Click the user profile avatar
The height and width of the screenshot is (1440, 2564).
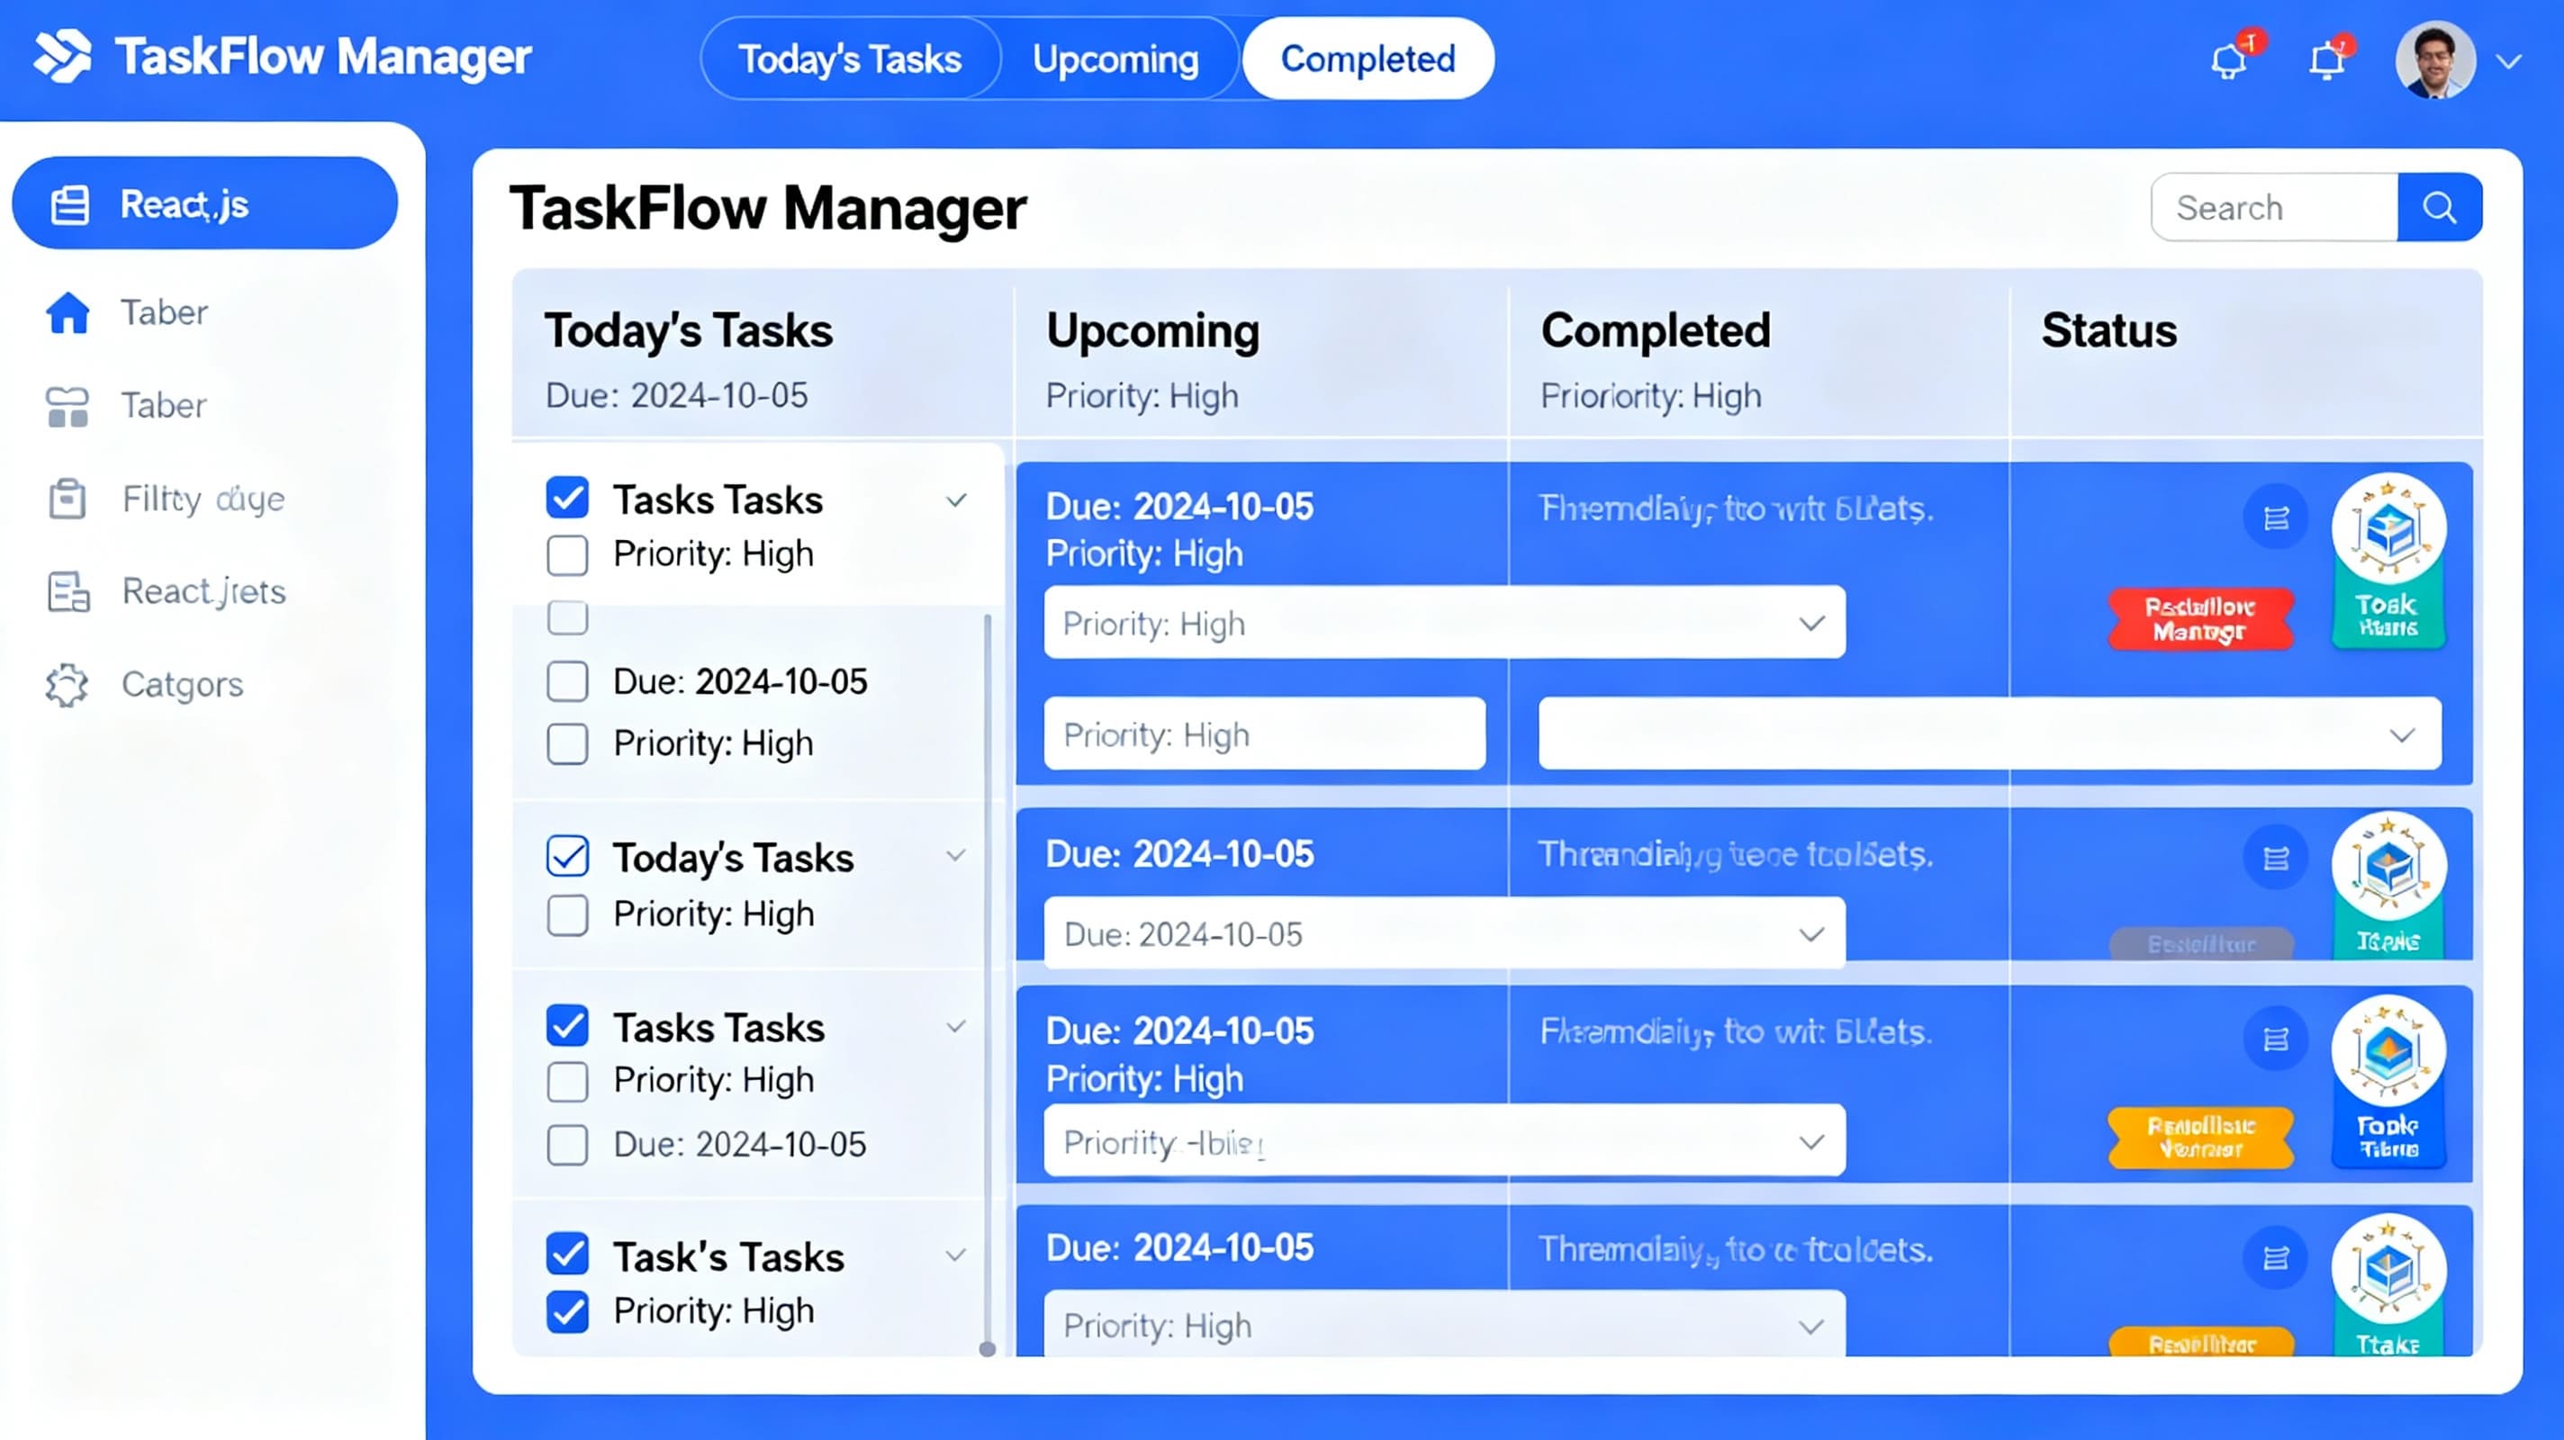[x=2435, y=59]
